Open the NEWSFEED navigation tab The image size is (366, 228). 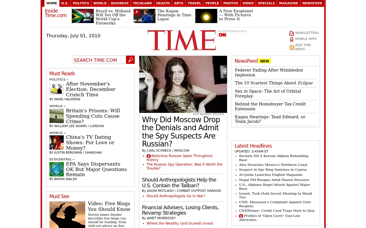coord(312,3)
